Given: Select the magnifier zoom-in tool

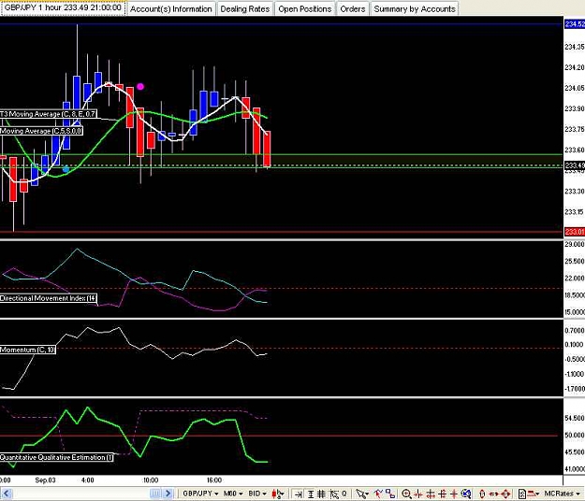Looking at the screenshot, I should click(406, 494).
